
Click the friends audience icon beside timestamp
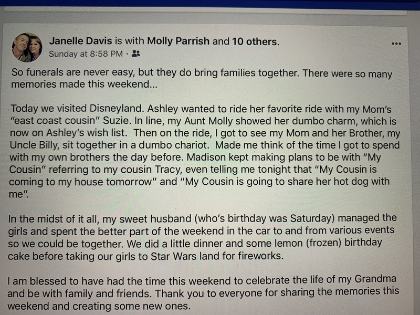(136, 54)
